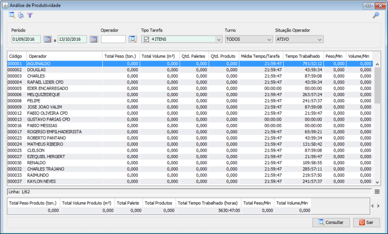Open the Turno dropdown showing TODOS
This screenshot has height=234, width=388.
click(x=269, y=39)
